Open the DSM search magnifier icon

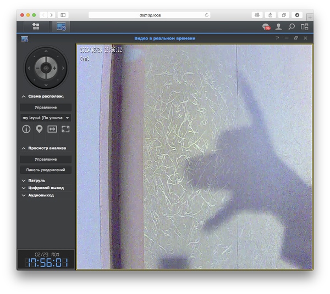click(x=291, y=26)
